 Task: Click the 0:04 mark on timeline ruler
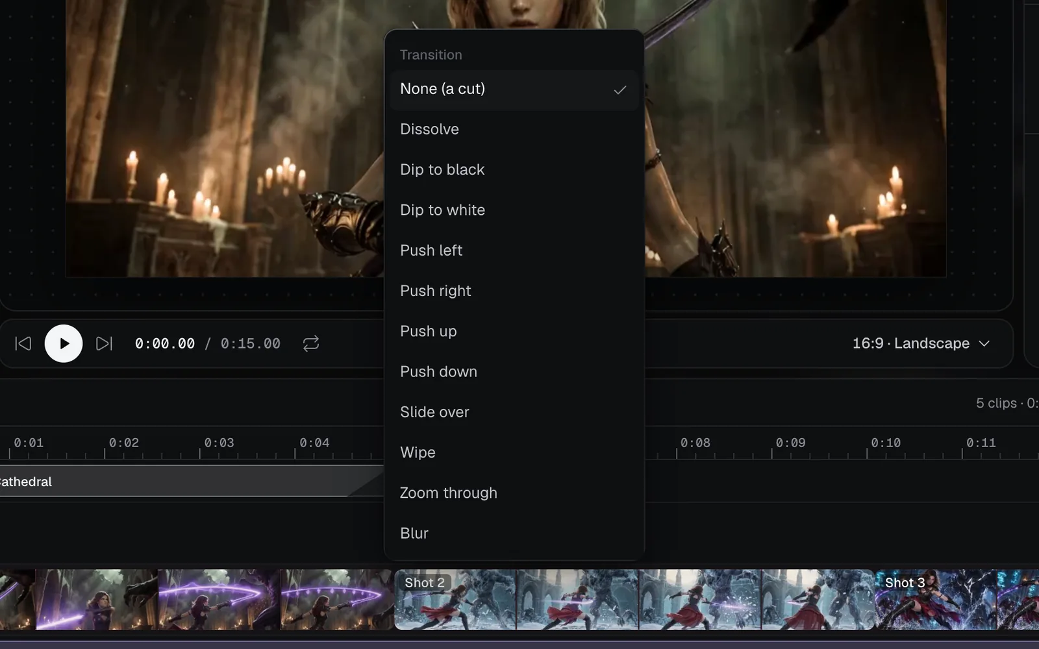click(x=314, y=443)
